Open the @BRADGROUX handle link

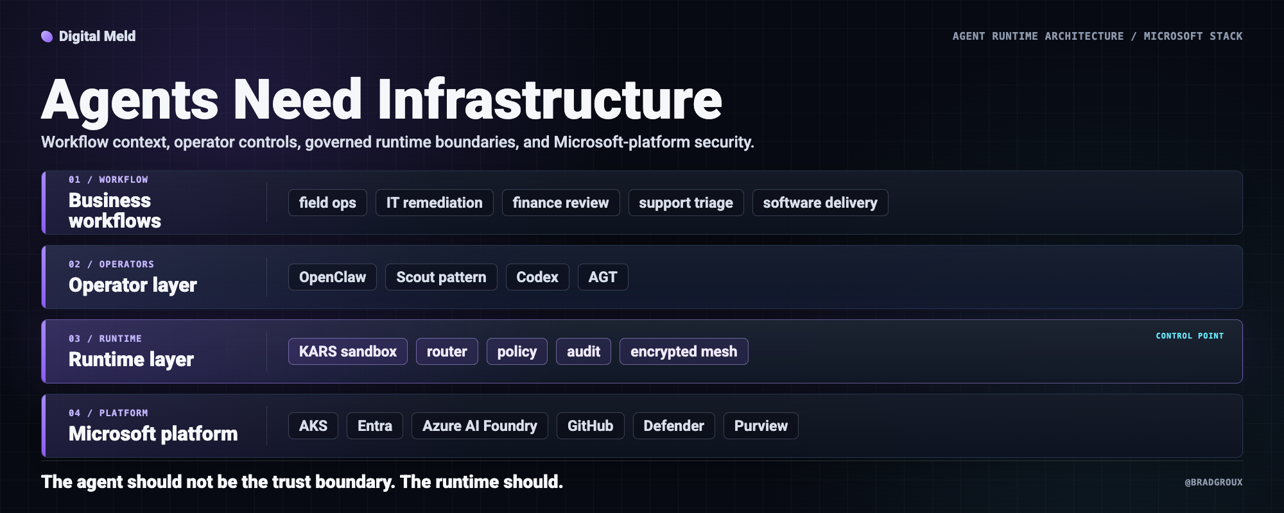[1213, 482]
